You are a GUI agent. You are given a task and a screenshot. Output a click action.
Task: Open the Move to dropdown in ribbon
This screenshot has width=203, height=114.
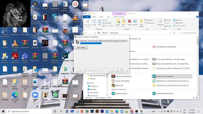click(x=118, y=23)
